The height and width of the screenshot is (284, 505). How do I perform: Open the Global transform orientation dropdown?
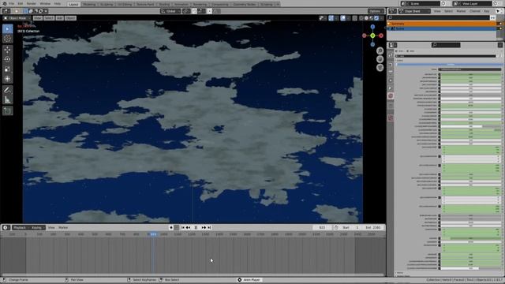170,11
